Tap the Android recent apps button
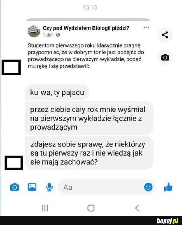 click(45, 208)
